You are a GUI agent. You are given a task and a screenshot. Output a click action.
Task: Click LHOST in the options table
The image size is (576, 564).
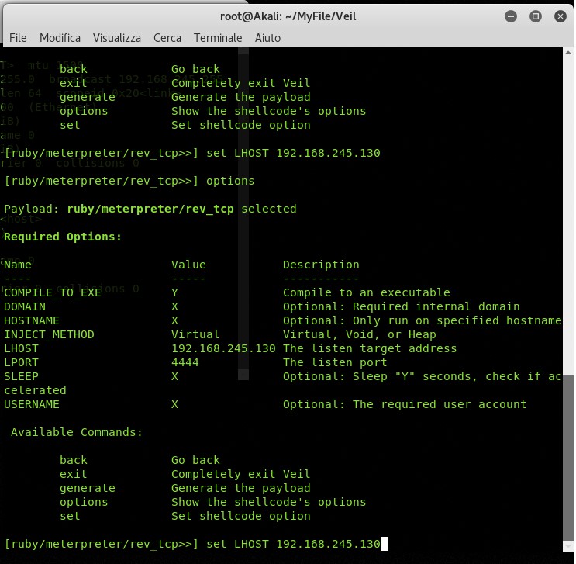point(21,348)
